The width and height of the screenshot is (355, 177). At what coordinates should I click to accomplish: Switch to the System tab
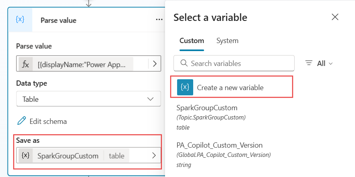(227, 41)
